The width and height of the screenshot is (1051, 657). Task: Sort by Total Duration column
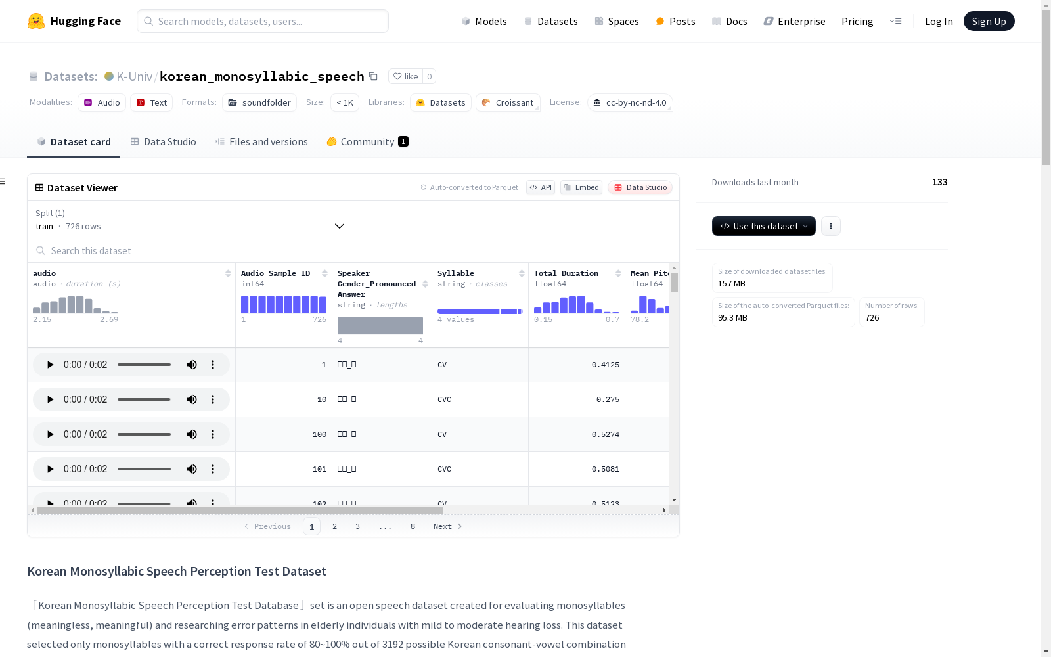(618, 273)
